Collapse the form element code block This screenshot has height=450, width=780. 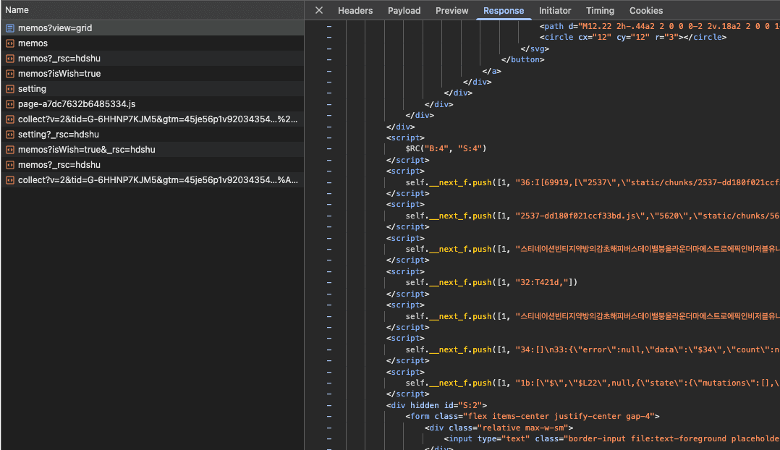click(329, 416)
